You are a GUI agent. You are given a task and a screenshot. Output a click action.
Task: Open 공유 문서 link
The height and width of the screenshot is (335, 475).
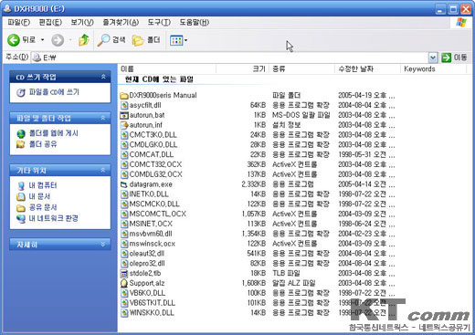pyautogui.click(x=43, y=207)
